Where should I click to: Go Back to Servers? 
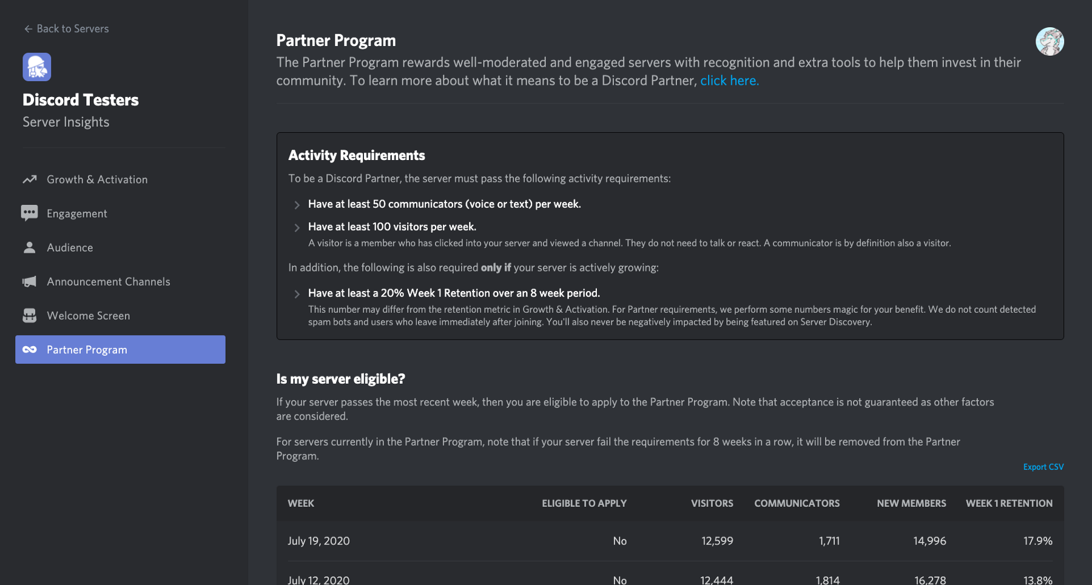(x=66, y=28)
